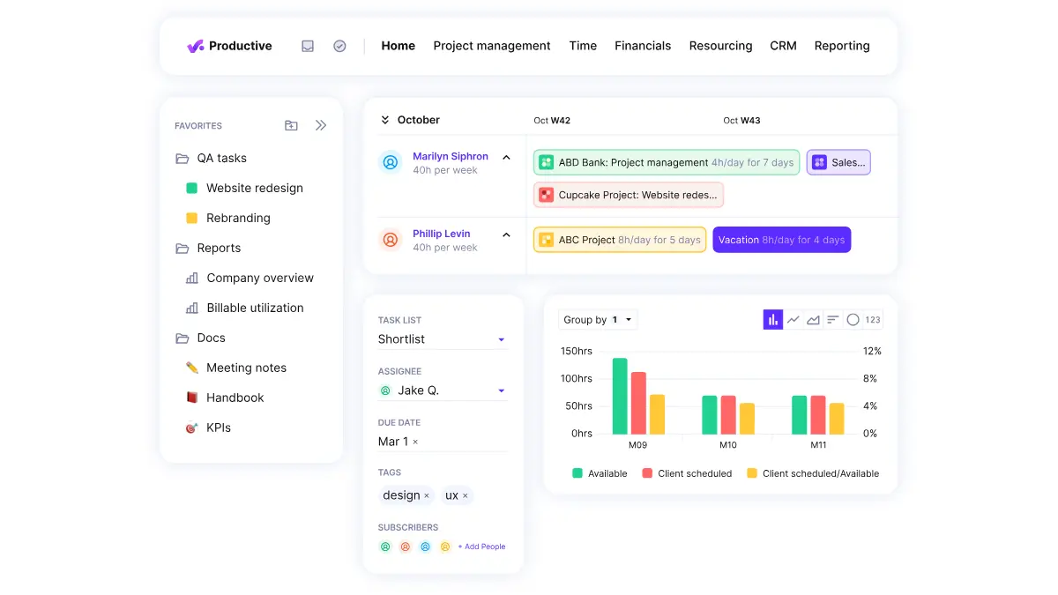Select the ABC Project schedule block
This screenshot has width=1058, height=595.
pyautogui.click(x=617, y=239)
